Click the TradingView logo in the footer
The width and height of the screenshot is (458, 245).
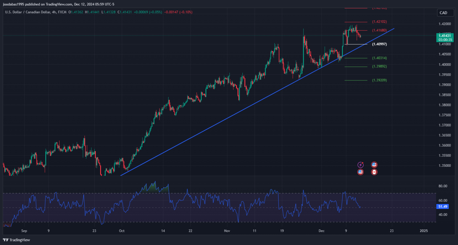point(17,240)
